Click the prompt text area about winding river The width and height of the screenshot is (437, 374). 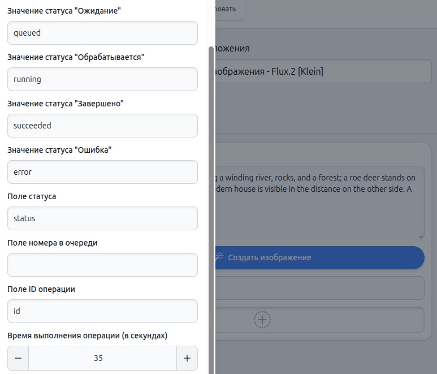pos(320,203)
